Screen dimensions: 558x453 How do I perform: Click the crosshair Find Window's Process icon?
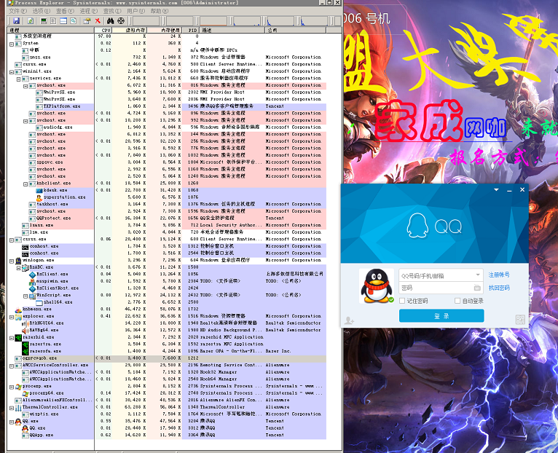click(121, 21)
